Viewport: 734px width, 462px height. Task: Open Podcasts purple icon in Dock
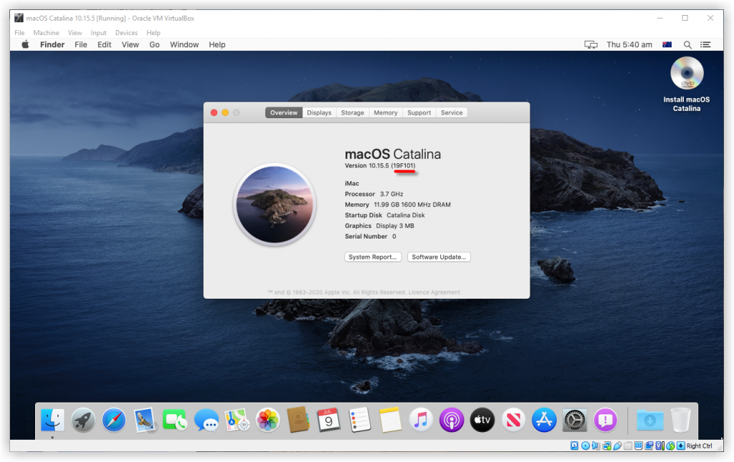pyautogui.click(x=452, y=420)
